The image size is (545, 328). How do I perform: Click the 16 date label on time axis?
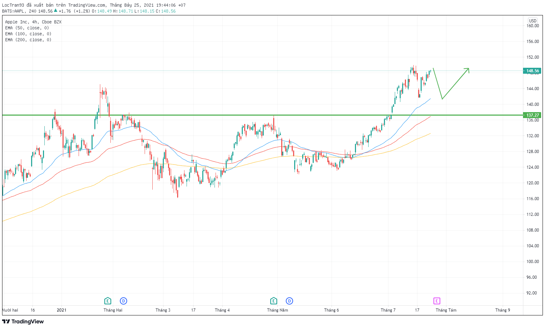(x=32, y=310)
